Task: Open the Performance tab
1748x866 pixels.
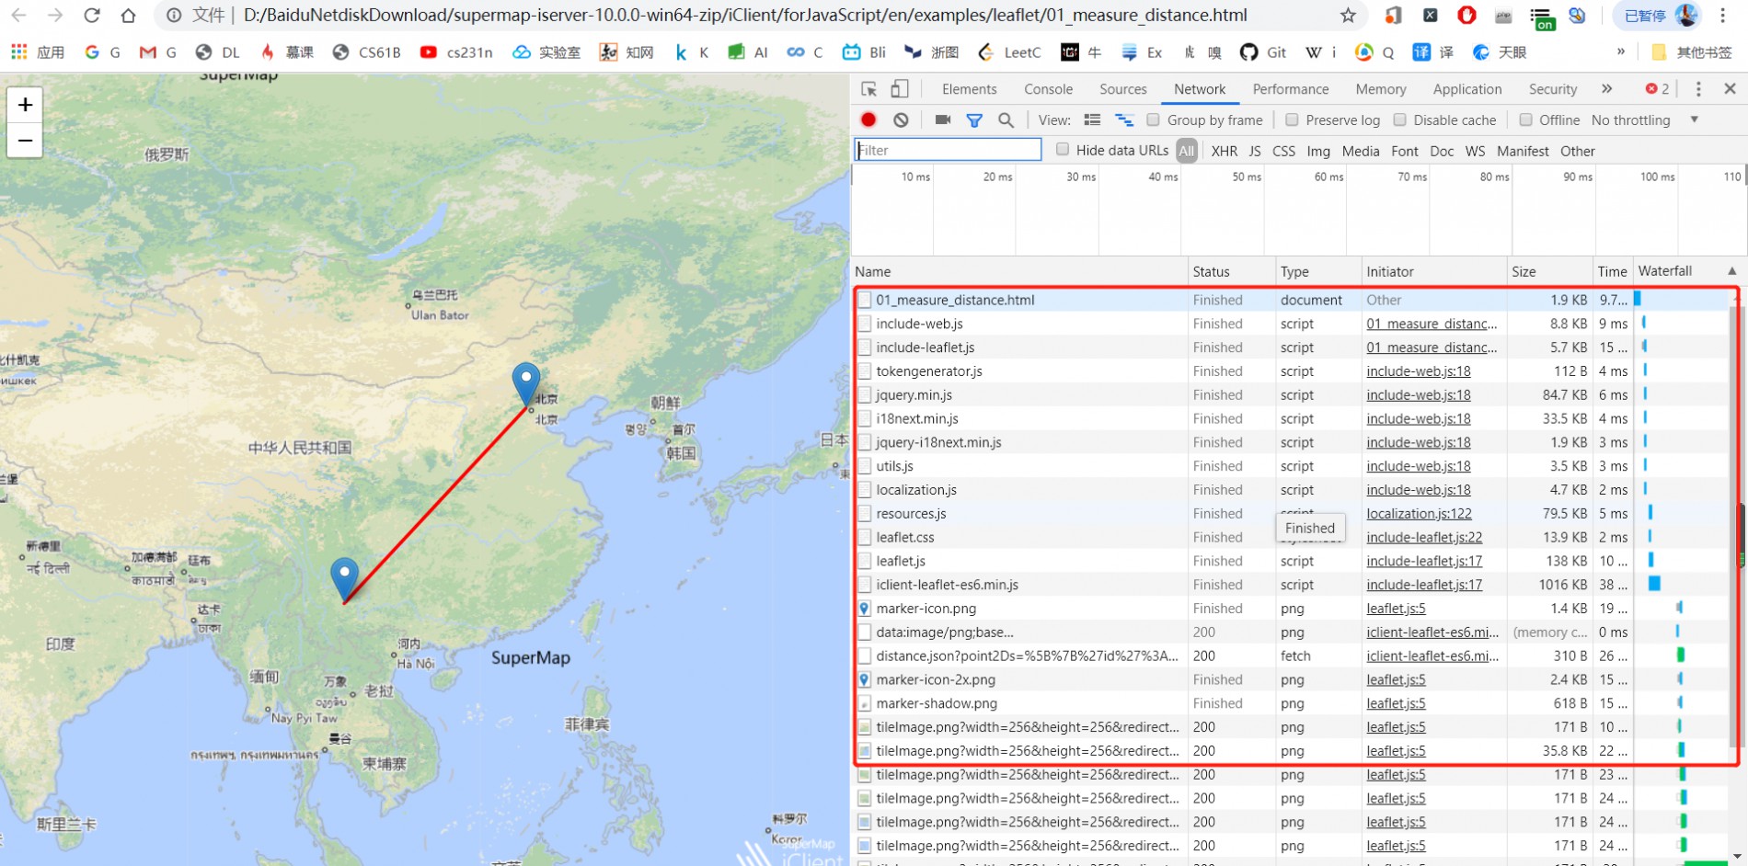Action: tap(1290, 89)
